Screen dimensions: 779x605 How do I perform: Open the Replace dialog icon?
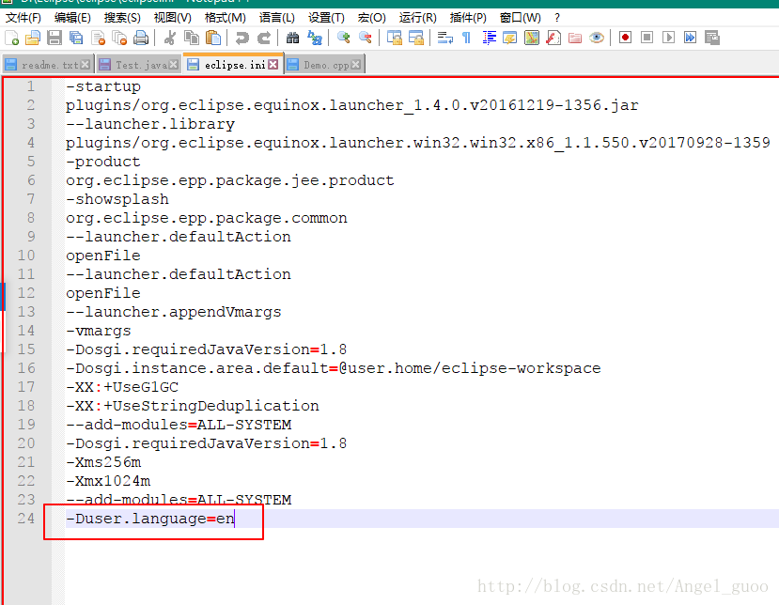coord(315,38)
